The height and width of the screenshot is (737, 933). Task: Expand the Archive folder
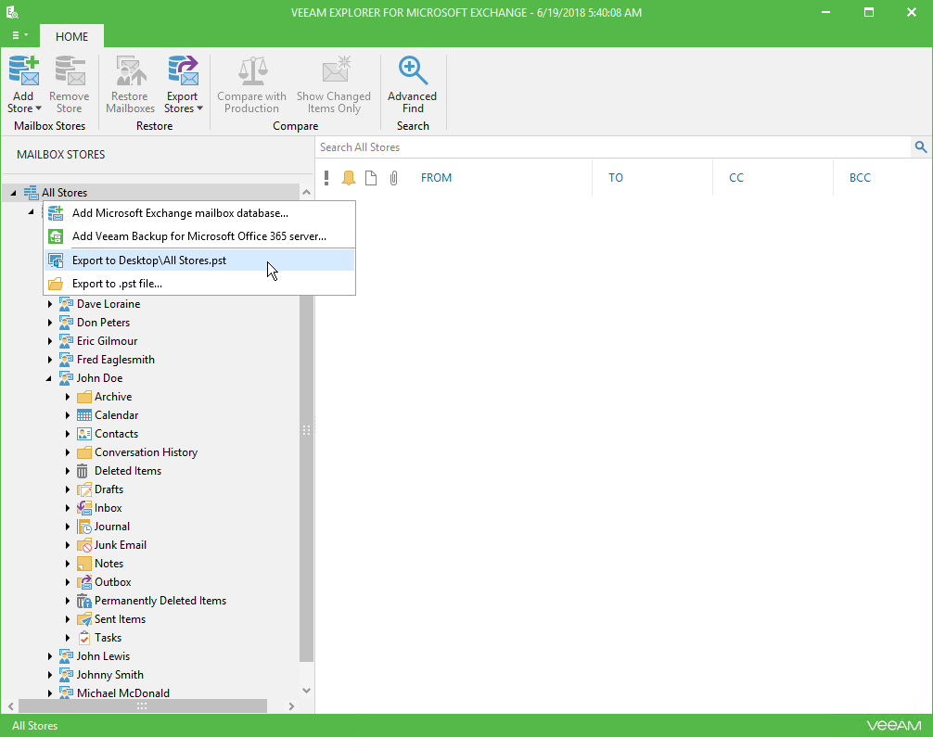[x=68, y=397]
